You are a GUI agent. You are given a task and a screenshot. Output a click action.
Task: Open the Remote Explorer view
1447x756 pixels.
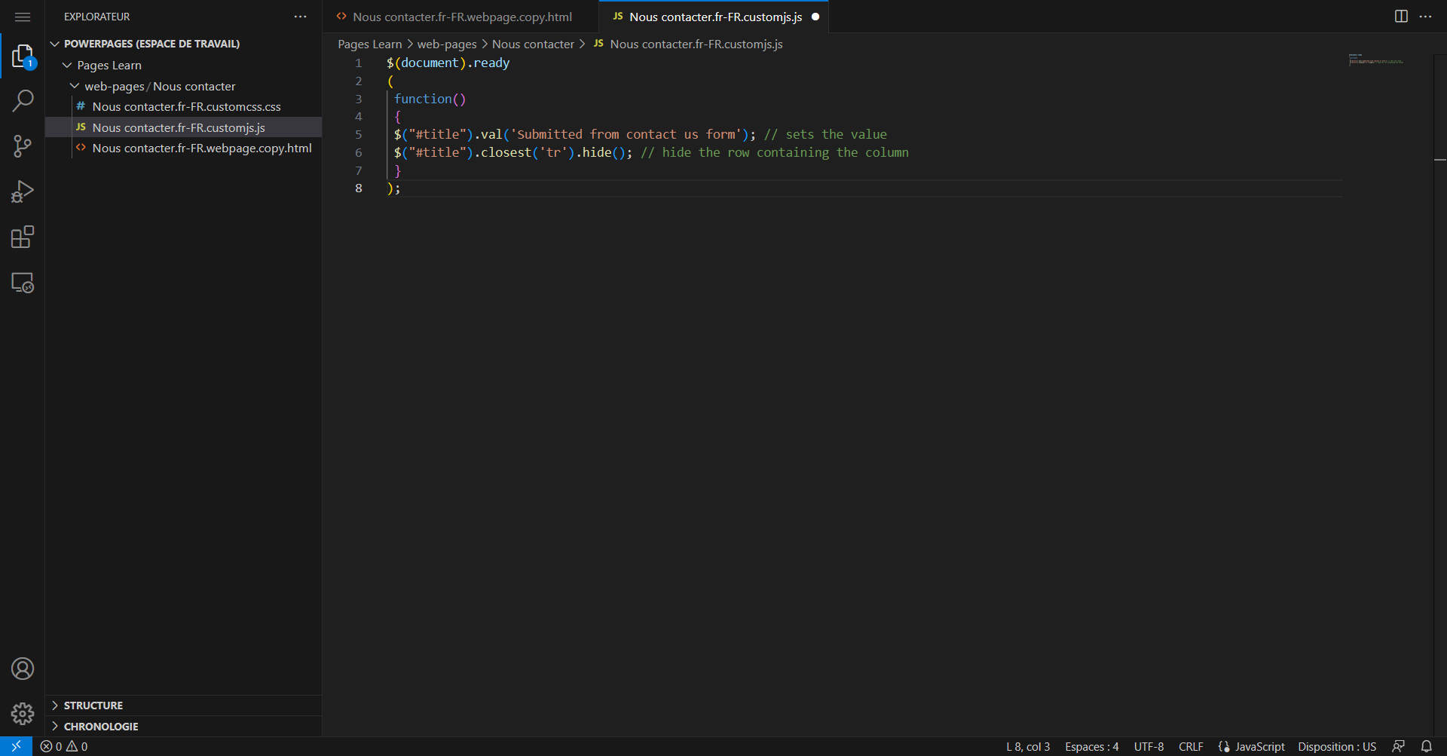[x=23, y=283]
